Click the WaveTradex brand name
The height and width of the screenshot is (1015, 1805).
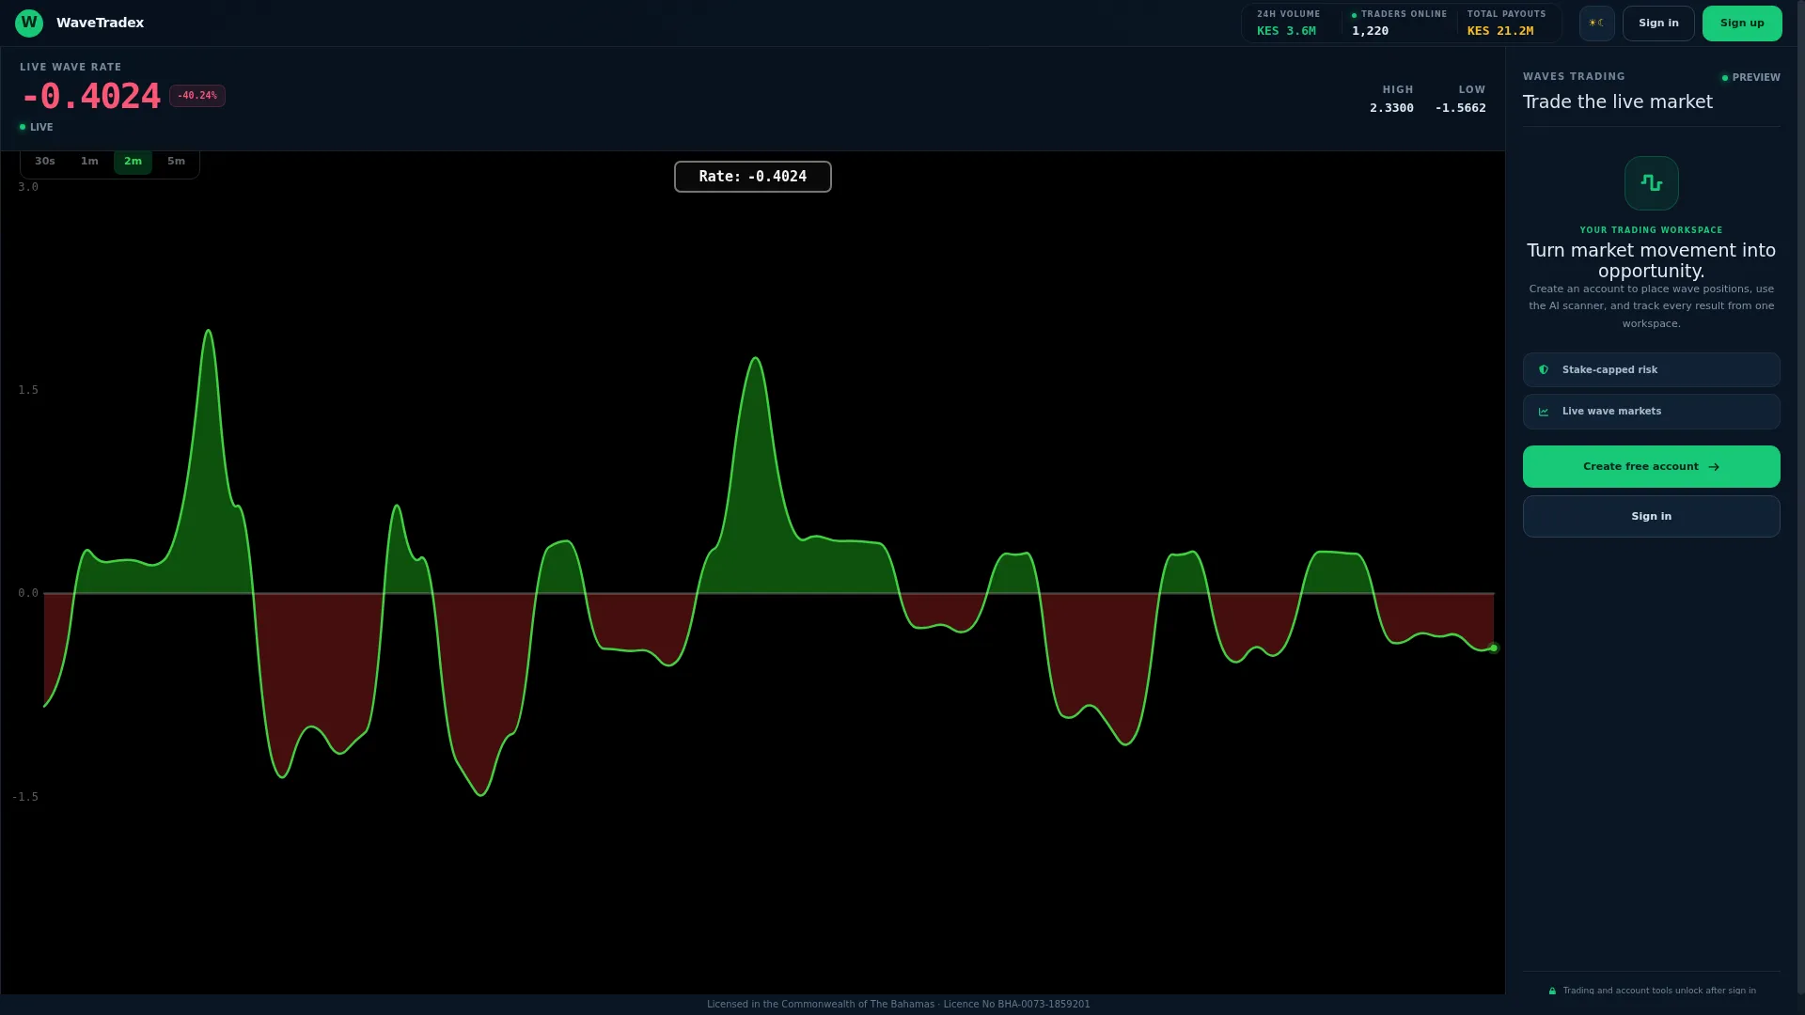[x=100, y=23]
